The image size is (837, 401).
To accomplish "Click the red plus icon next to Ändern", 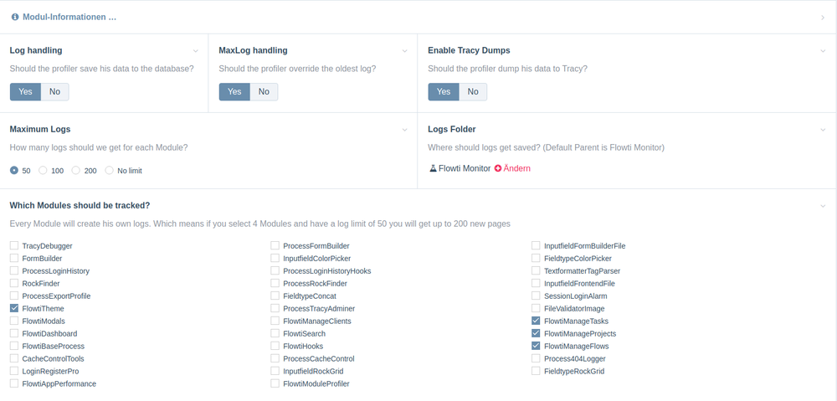I will pos(498,168).
